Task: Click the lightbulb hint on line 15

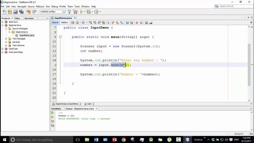Action: coord(56,65)
